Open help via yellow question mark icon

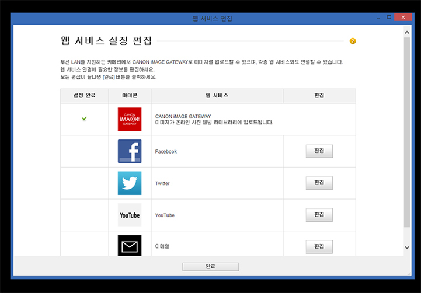(353, 41)
